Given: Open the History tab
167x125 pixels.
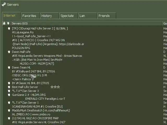Looking at the screenshot, I should click(x=49, y=16).
